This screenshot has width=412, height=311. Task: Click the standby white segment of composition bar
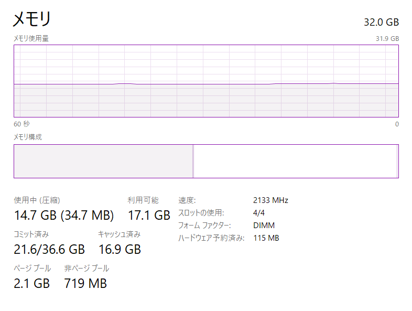295,162
